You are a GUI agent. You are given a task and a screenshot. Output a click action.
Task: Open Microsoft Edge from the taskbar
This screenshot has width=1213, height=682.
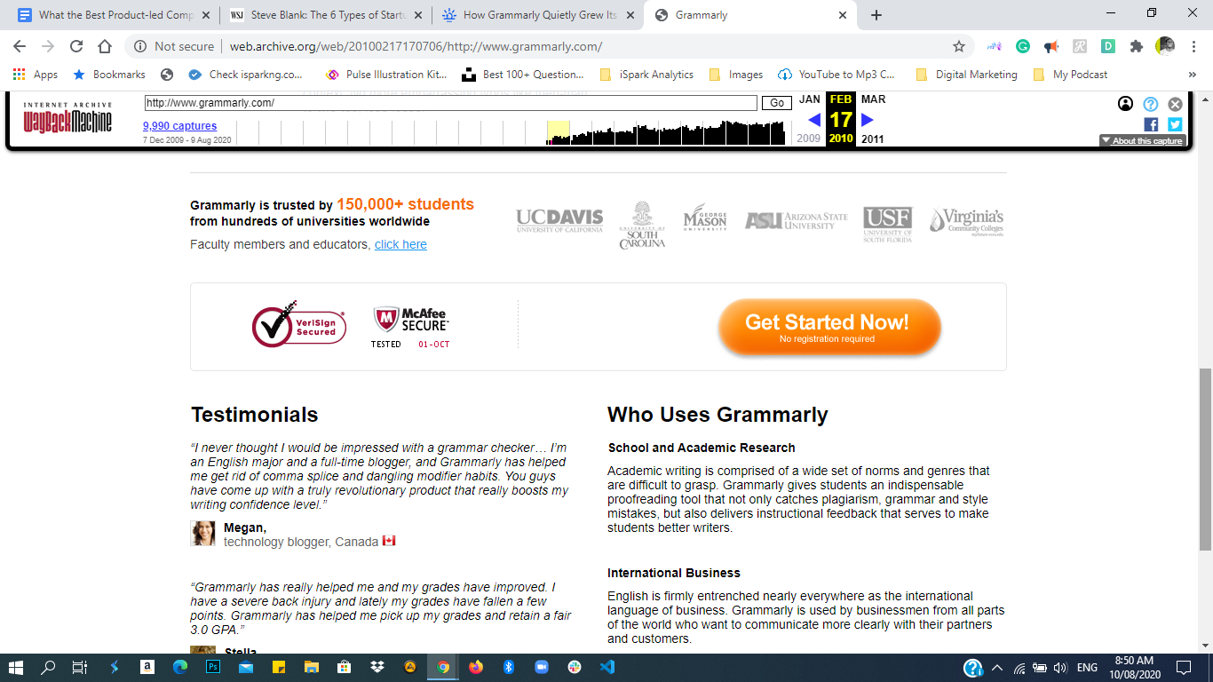point(180,666)
